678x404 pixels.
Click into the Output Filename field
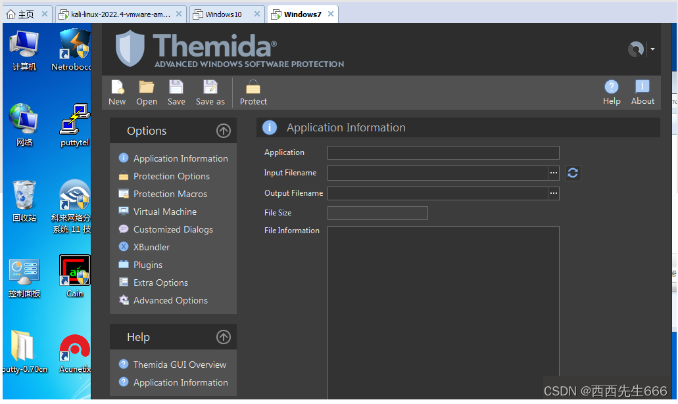tap(437, 193)
